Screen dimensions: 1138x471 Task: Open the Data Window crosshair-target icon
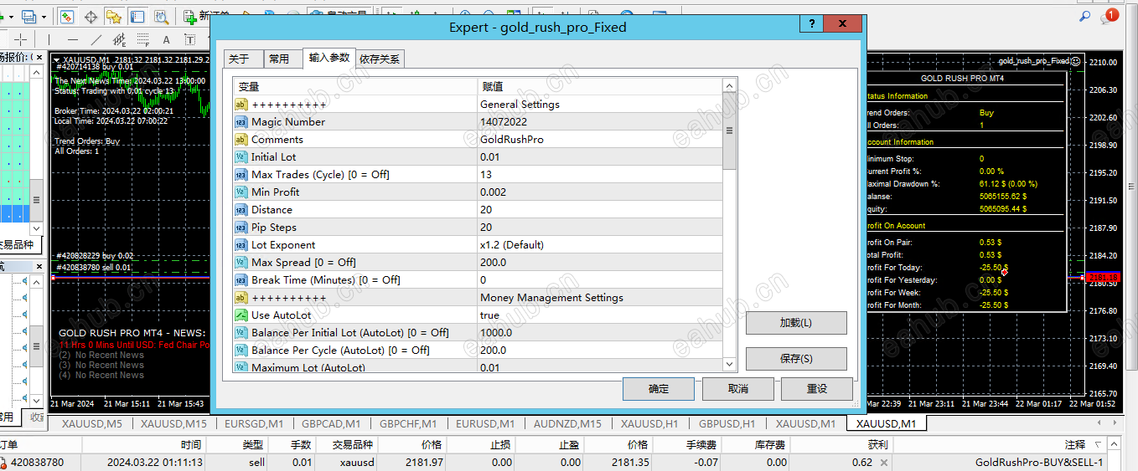click(91, 17)
